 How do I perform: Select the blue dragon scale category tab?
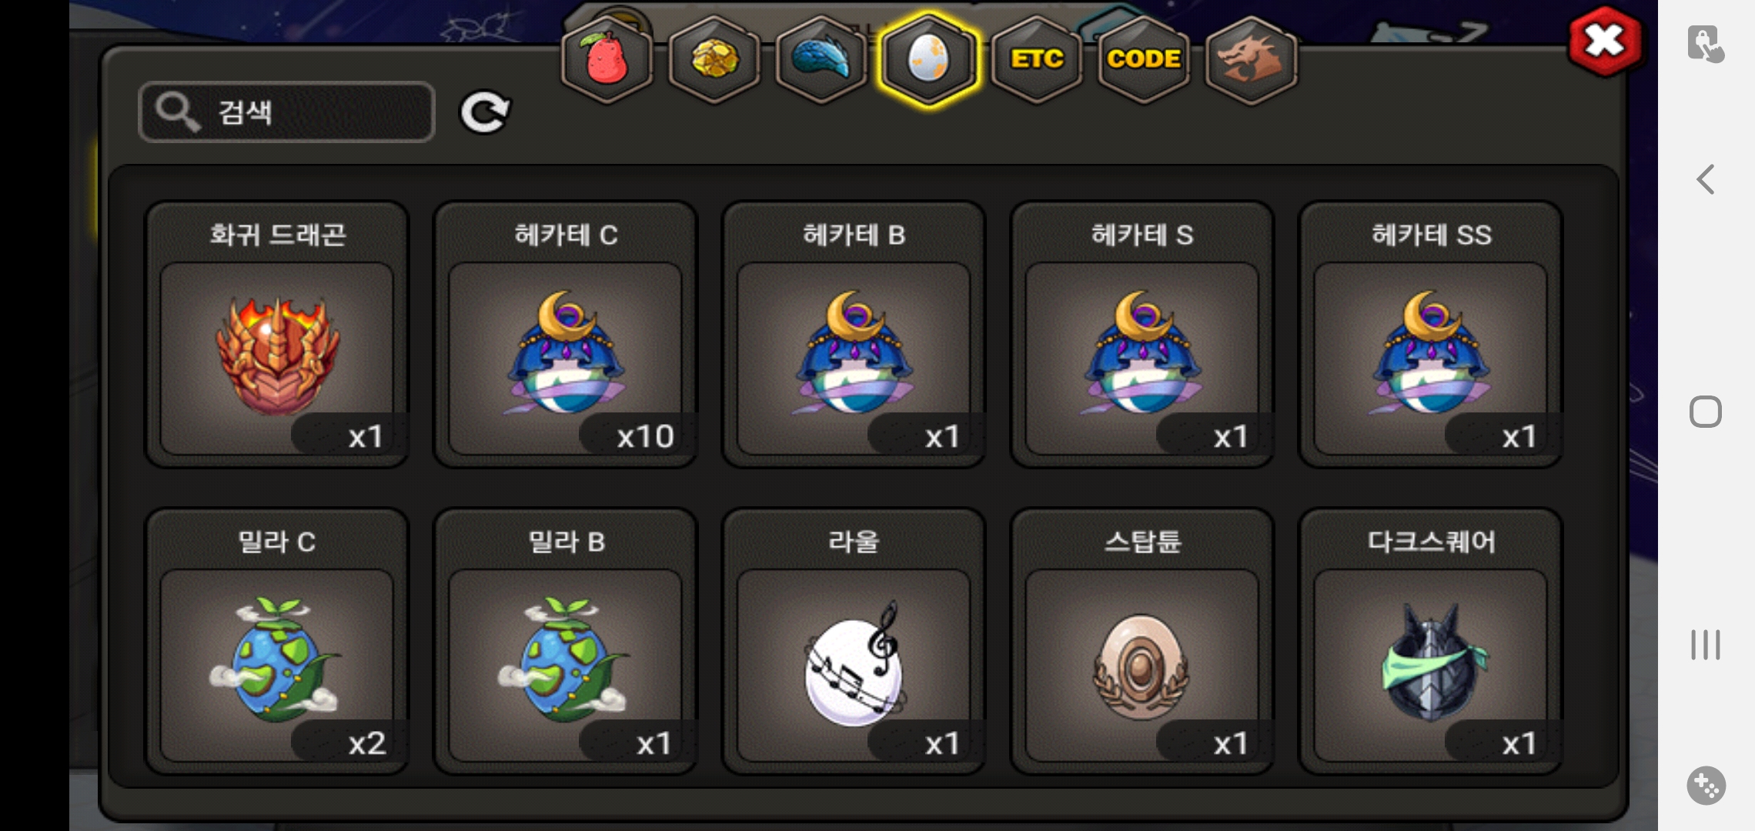[821, 60]
